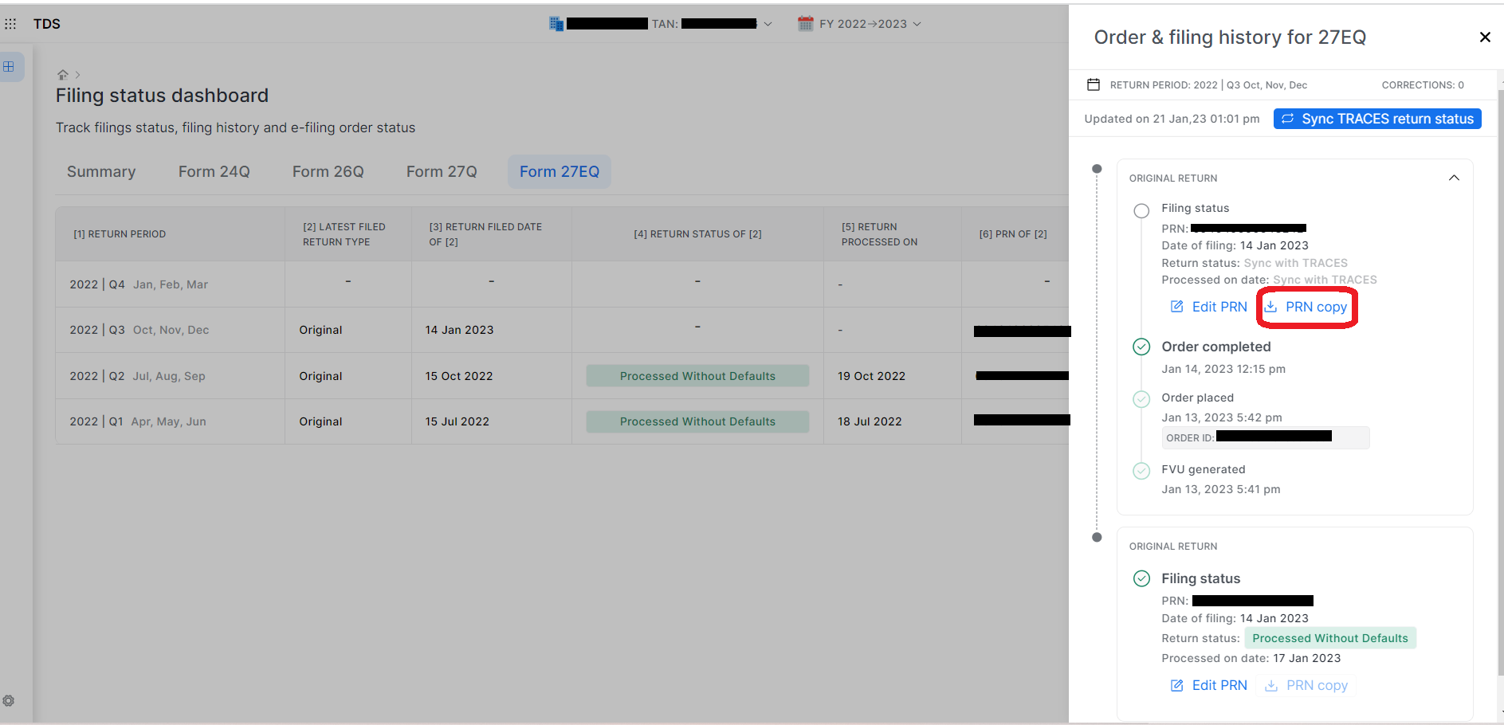Click Edit PRN in second original return
Image resolution: width=1504 pixels, height=725 pixels.
click(1208, 686)
